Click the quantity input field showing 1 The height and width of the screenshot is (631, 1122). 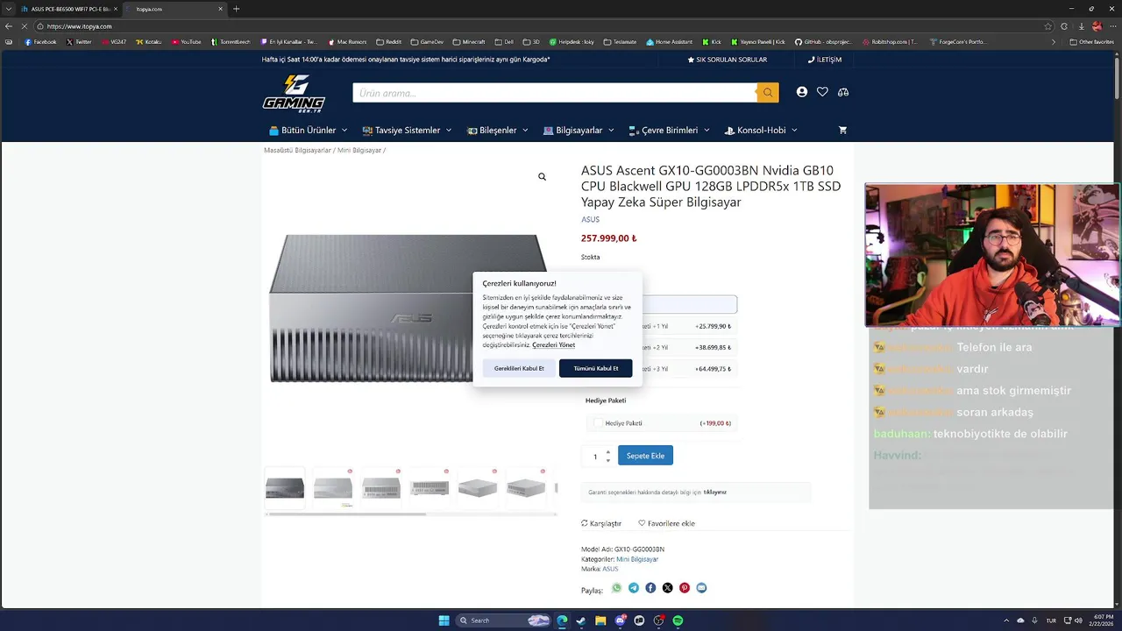click(x=595, y=456)
